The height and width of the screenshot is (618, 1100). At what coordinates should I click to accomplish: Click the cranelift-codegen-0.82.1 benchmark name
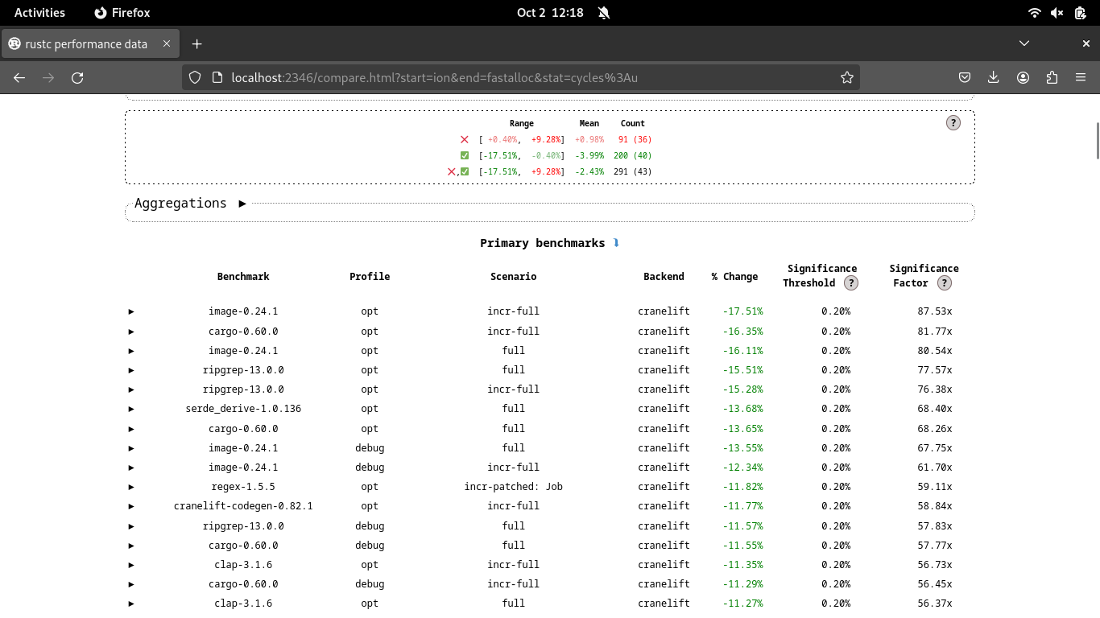[243, 506]
